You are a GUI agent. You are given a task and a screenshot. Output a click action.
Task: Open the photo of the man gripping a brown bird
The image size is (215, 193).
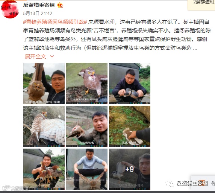tap(87, 126)
